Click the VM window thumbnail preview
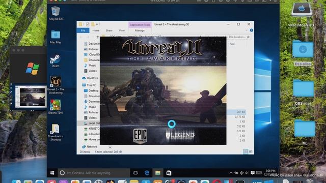Viewport: 326px width, 183px height. tap(31, 97)
